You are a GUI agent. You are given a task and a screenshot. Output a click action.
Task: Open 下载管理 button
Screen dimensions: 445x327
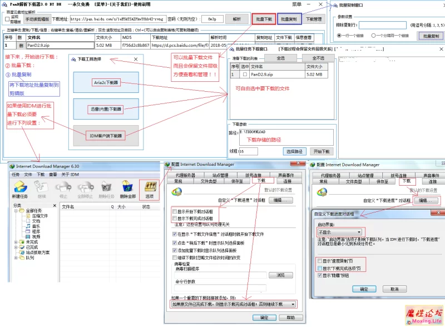click(314, 19)
